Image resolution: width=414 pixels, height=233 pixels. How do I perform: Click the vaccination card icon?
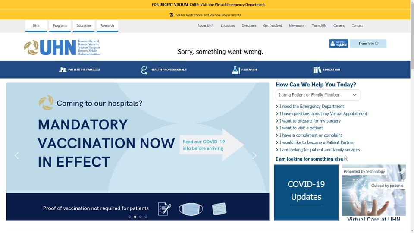pyautogui.click(x=219, y=209)
